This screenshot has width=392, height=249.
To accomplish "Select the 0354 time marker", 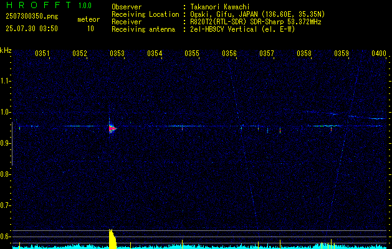I will point(155,53).
